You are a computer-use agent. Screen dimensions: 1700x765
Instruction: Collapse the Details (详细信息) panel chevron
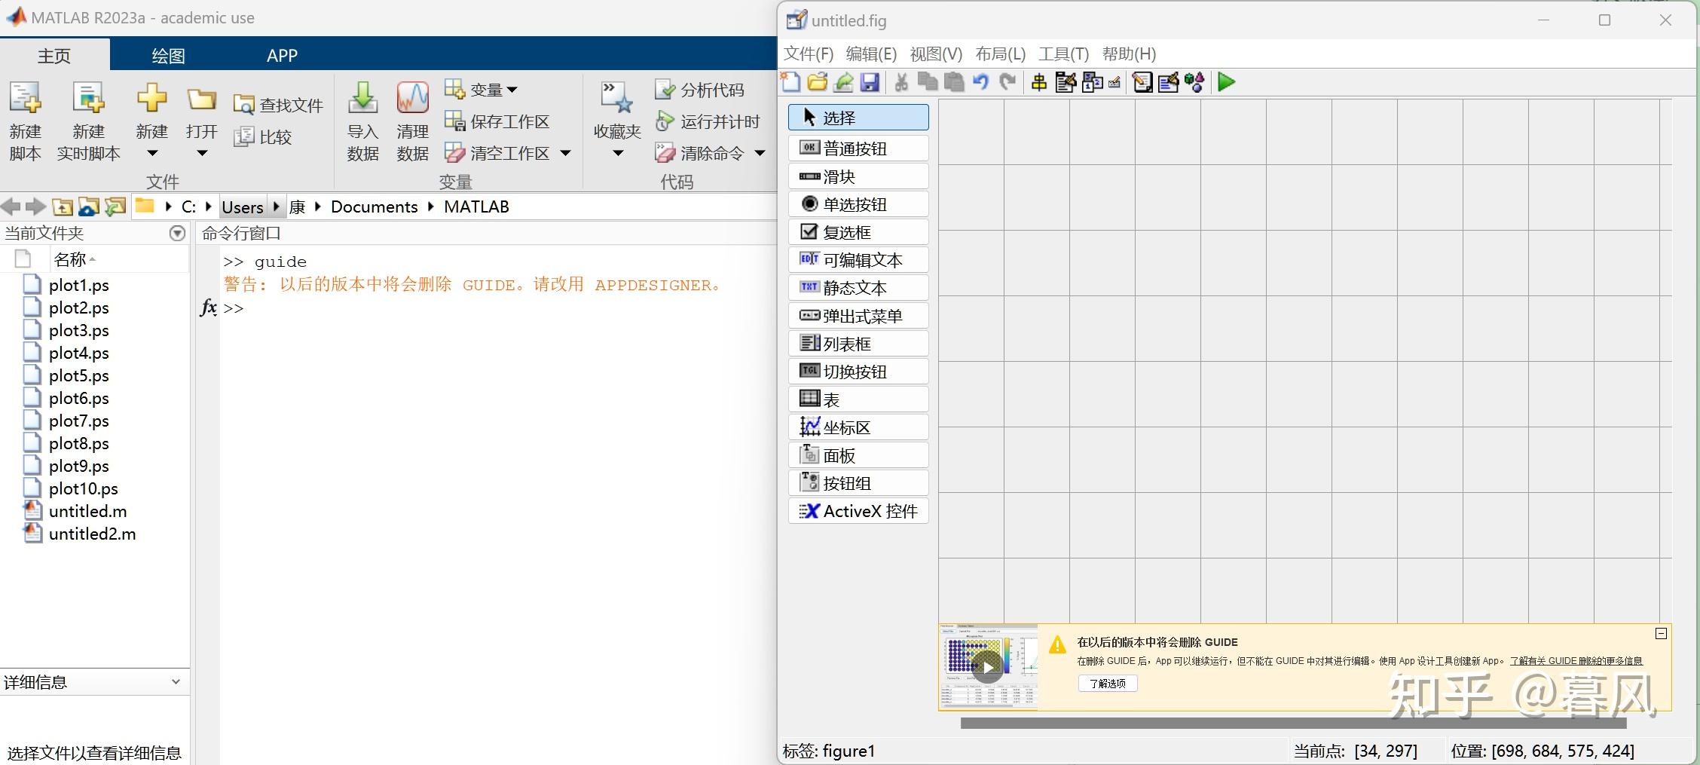click(x=176, y=681)
